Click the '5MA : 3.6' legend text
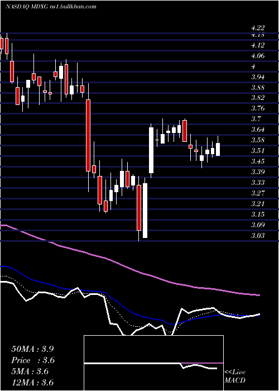The image size is (279, 391). pos(30,371)
